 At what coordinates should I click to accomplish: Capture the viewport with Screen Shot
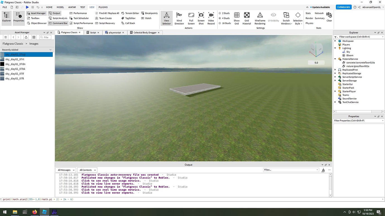[201, 18]
